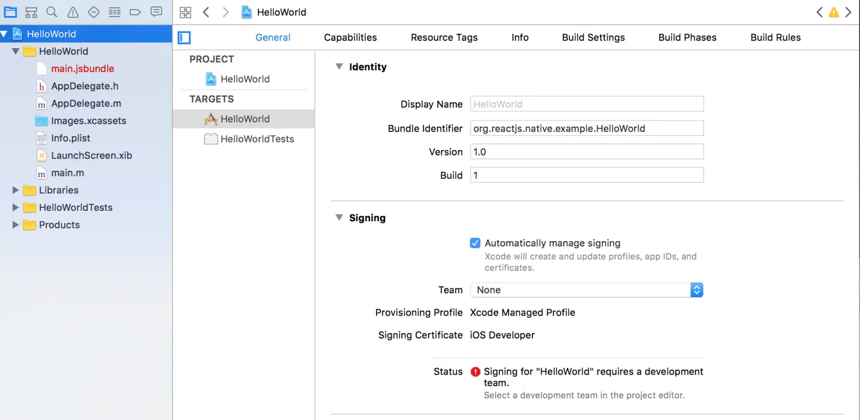The width and height of the screenshot is (860, 420).
Task: Click the AppDelegate.h header file icon
Action: pyautogui.click(x=41, y=86)
